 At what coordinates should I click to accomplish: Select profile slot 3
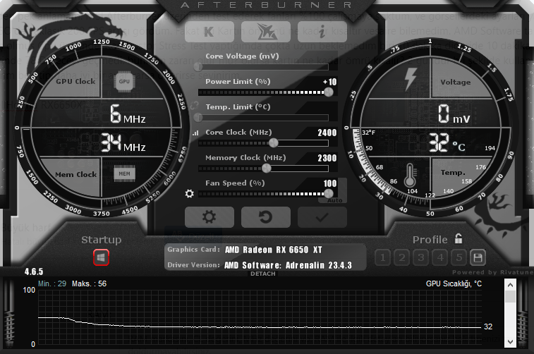click(421, 257)
